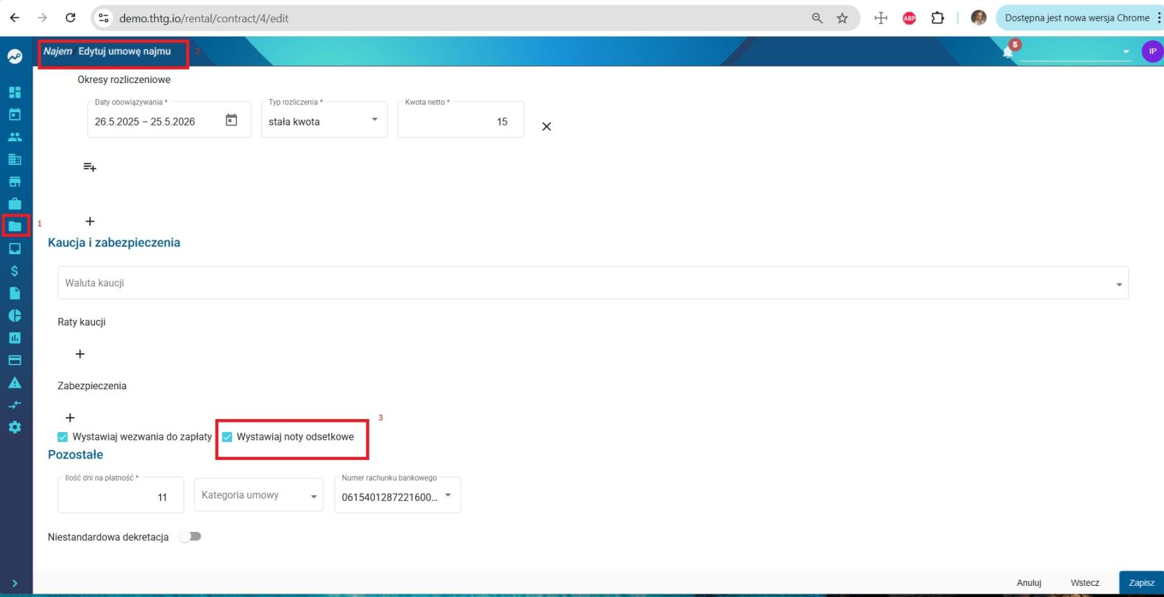Save with the Zapisz button

(1141, 583)
